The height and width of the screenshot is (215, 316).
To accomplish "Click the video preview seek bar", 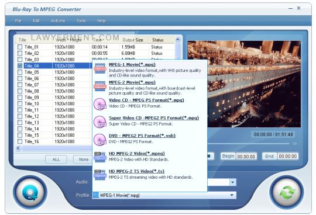I will pyautogui.click(x=249, y=144).
